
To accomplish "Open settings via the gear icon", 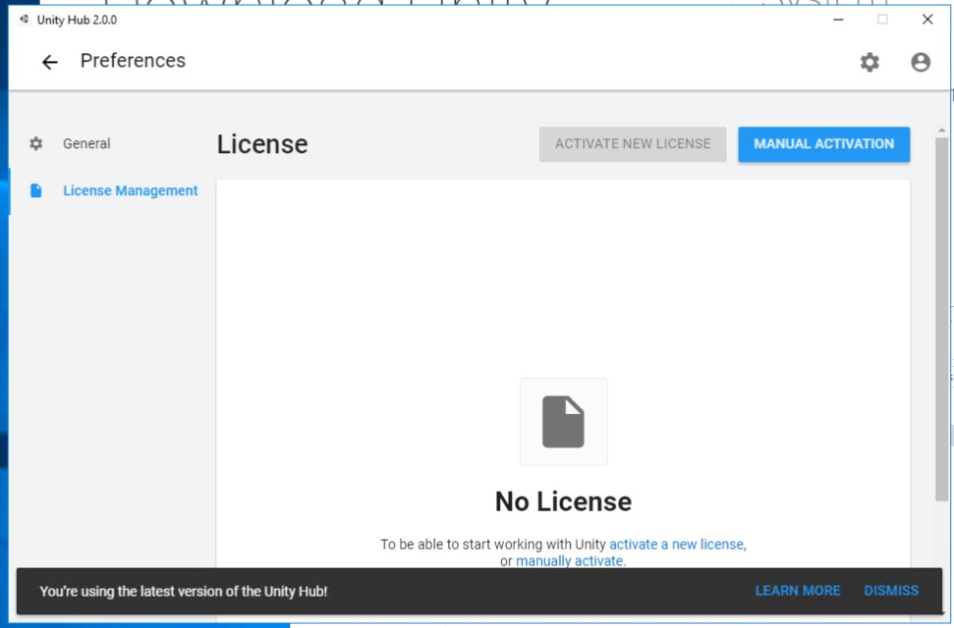I will click(870, 62).
